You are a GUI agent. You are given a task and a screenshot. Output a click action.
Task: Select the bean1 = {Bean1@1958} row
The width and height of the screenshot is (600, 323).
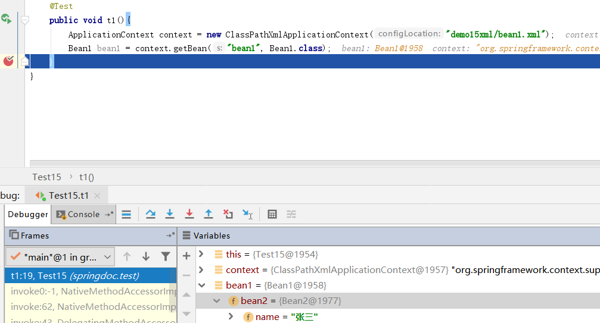click(x=398, y=285)
